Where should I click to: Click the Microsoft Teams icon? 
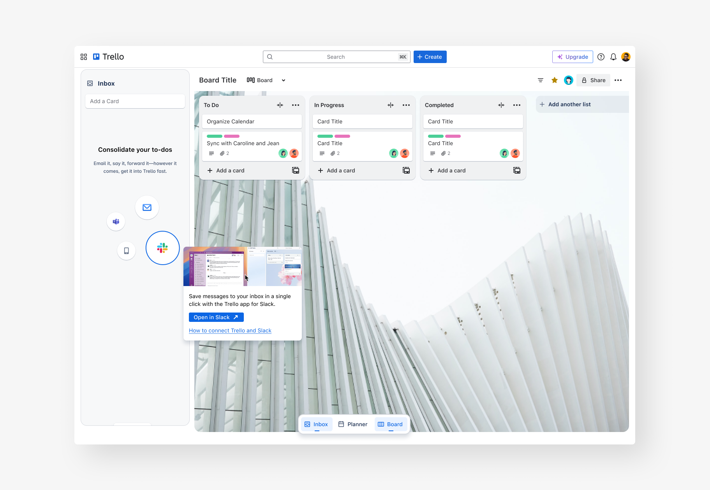[x=116, y=221]
